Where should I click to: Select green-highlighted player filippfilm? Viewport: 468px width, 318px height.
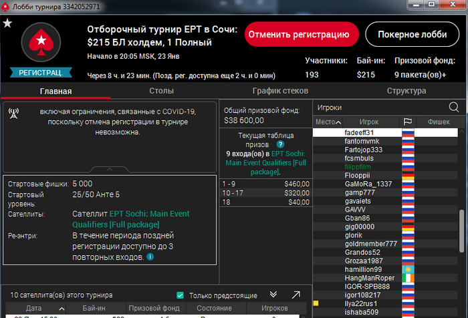coord(385,167)
